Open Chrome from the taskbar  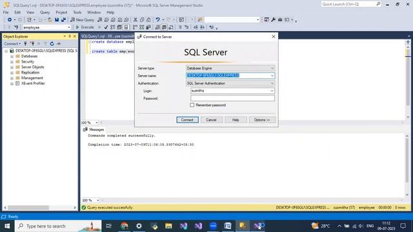coord(125,226)
